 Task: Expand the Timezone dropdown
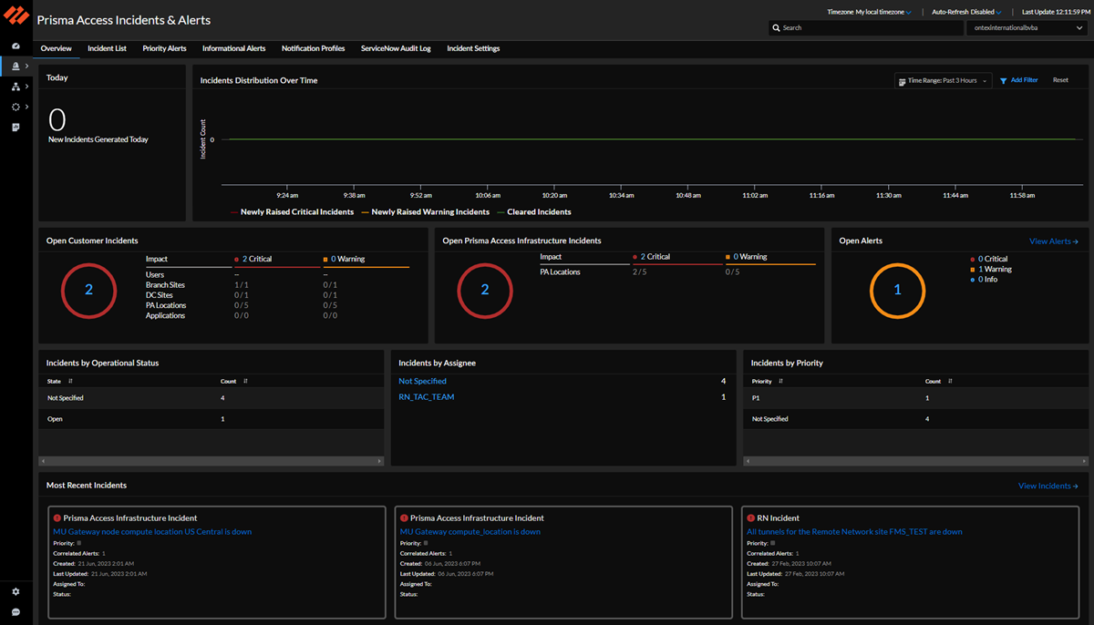[869, 13]
